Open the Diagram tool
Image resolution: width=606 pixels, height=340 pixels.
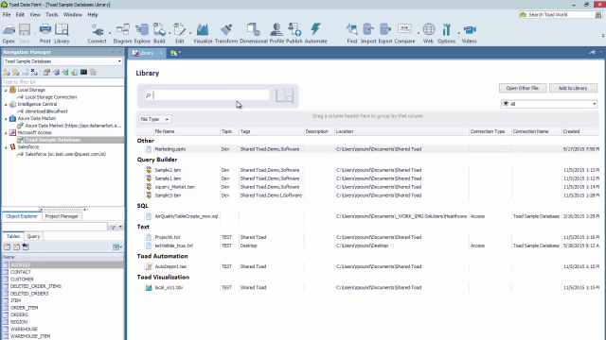tap(122, 33)
